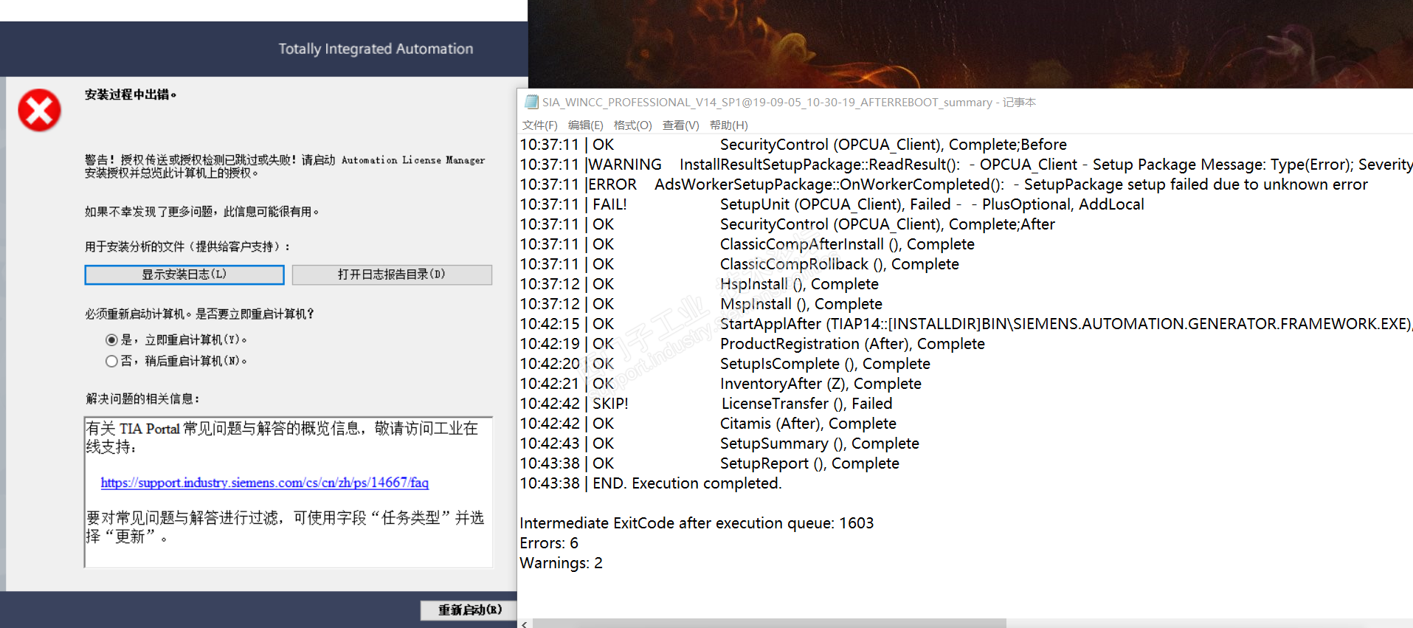The image size is (1413, 628).
Task: Click the warning text mentioning Automation License Manager
Action: (285, 167)
